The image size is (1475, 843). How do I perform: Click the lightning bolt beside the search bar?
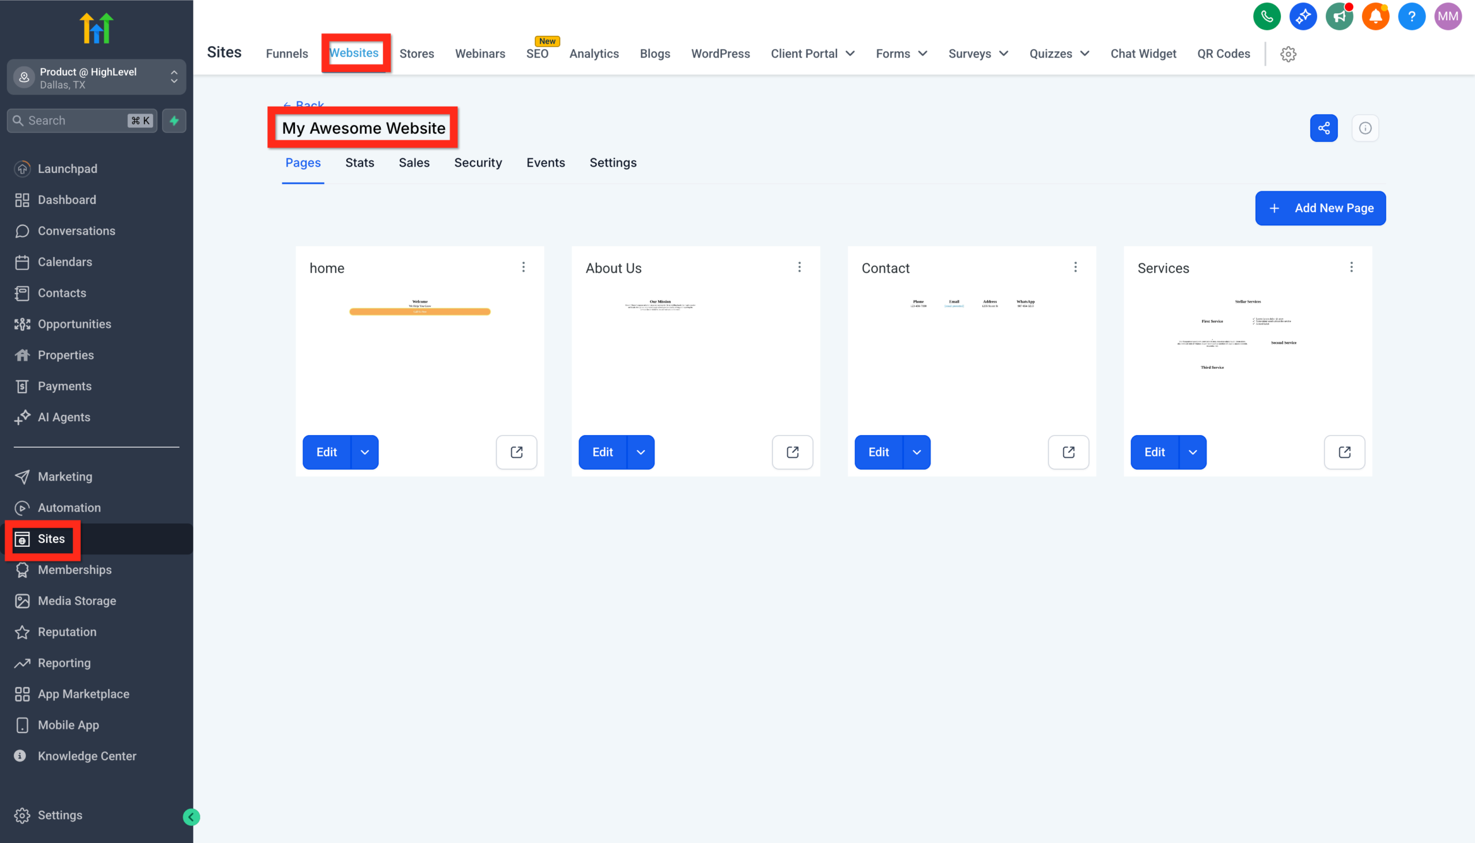pos(174,120)
